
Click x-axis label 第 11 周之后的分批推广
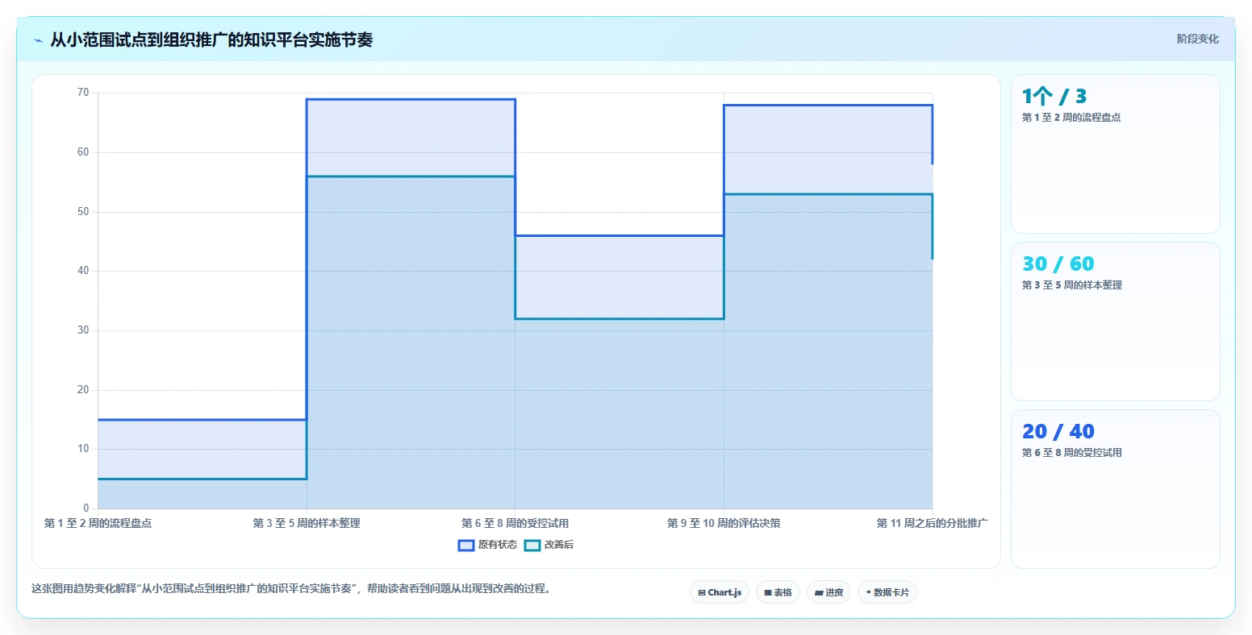point(933,524)
